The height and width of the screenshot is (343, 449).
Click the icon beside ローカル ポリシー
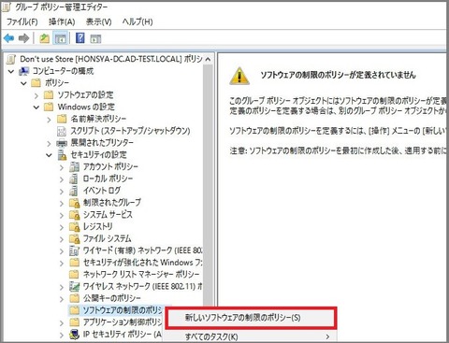tap(74, 179)
